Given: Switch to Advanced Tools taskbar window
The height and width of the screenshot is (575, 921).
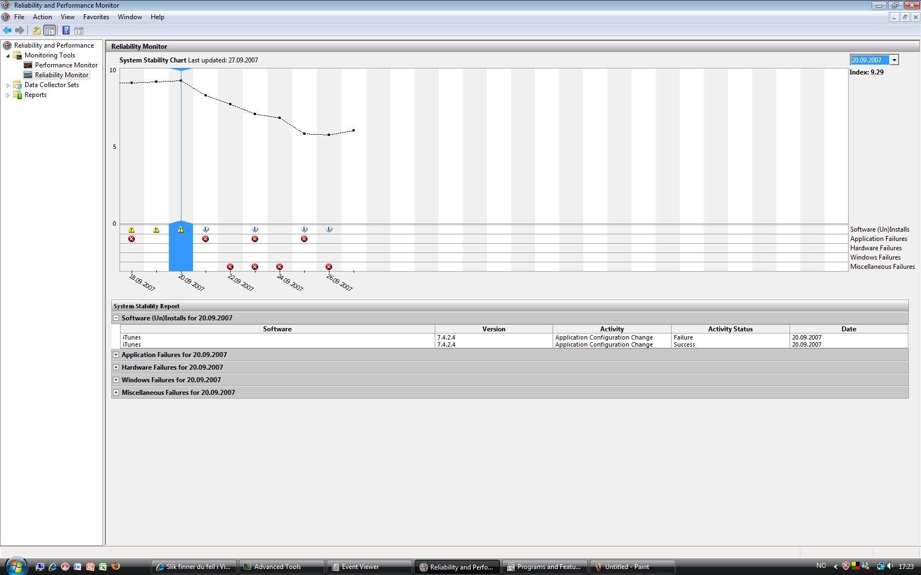Looking at the screenshot, I should click(282, 567).
